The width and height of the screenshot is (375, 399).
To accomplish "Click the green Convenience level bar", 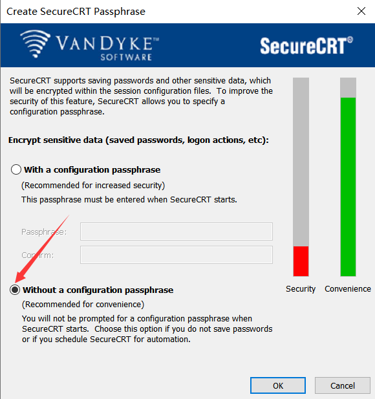I will [348, 187].
